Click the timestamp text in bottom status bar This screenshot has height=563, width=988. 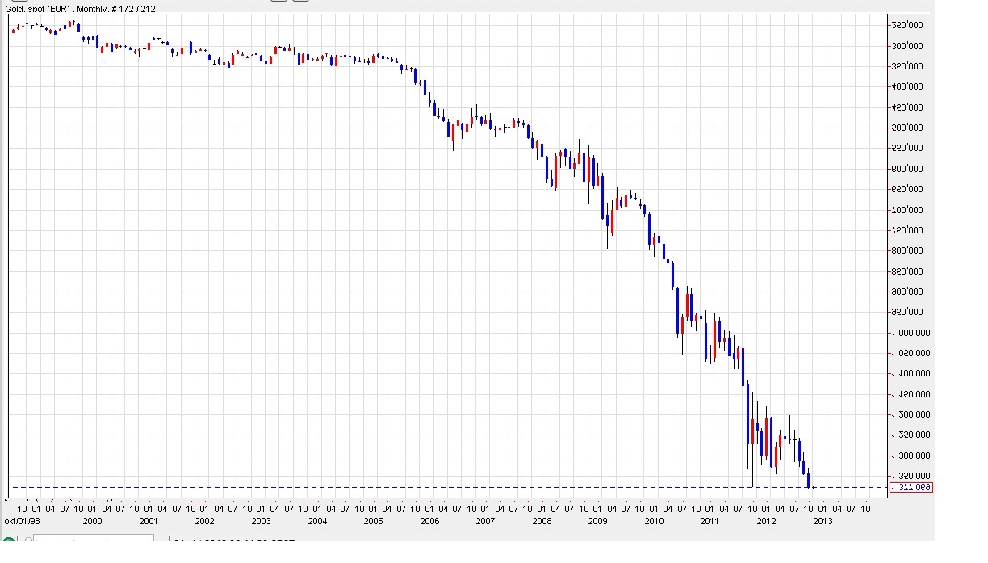(234, 544)
